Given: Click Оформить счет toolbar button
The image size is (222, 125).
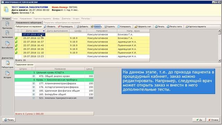Looking at the screenshot, I should (x=143, y=27).
